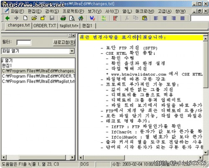Screen dimensions: 209x168
Task: Center align the text
Action: pos(165,18)
